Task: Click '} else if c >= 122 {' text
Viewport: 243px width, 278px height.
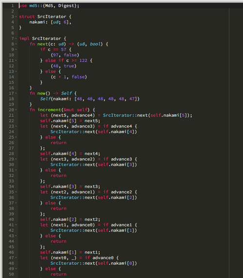Action: 66,60
